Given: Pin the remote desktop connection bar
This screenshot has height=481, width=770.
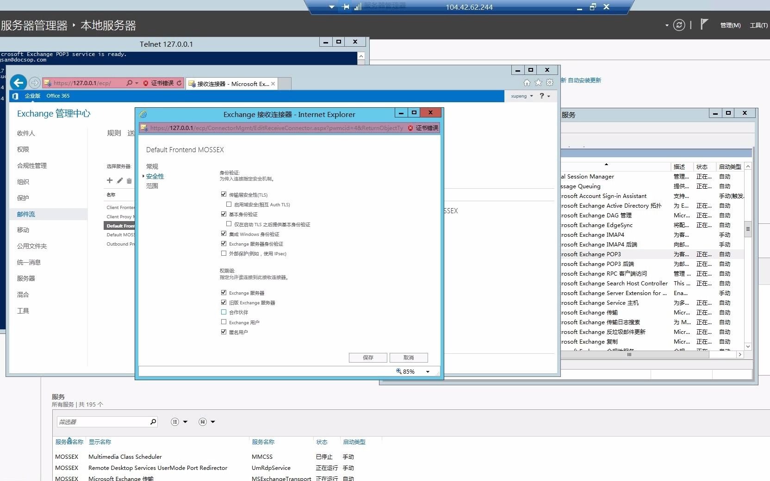Looking at the screenshot, I should click(346, 7).
